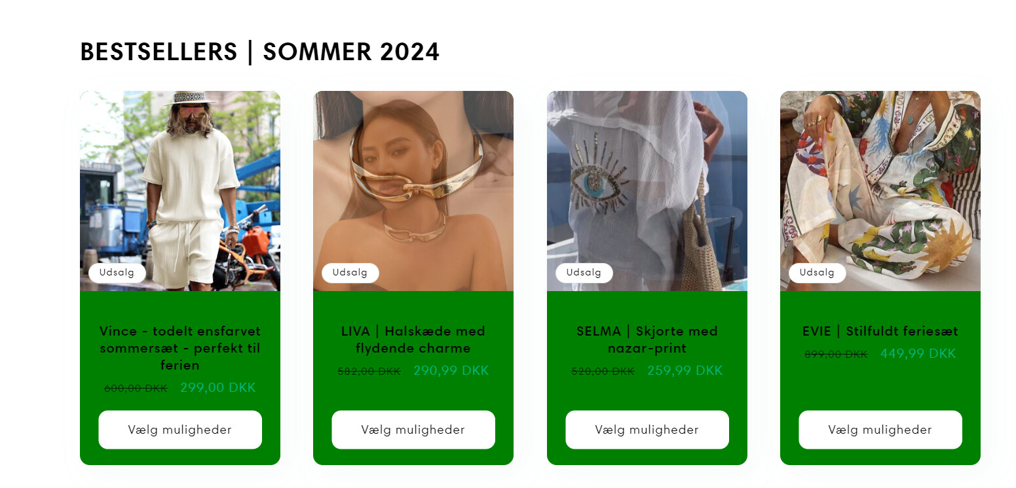The width and height of the screenshot is (1016, 488).
Task: Open the EVIE holiday set image
Action: [x=880, y=191]
